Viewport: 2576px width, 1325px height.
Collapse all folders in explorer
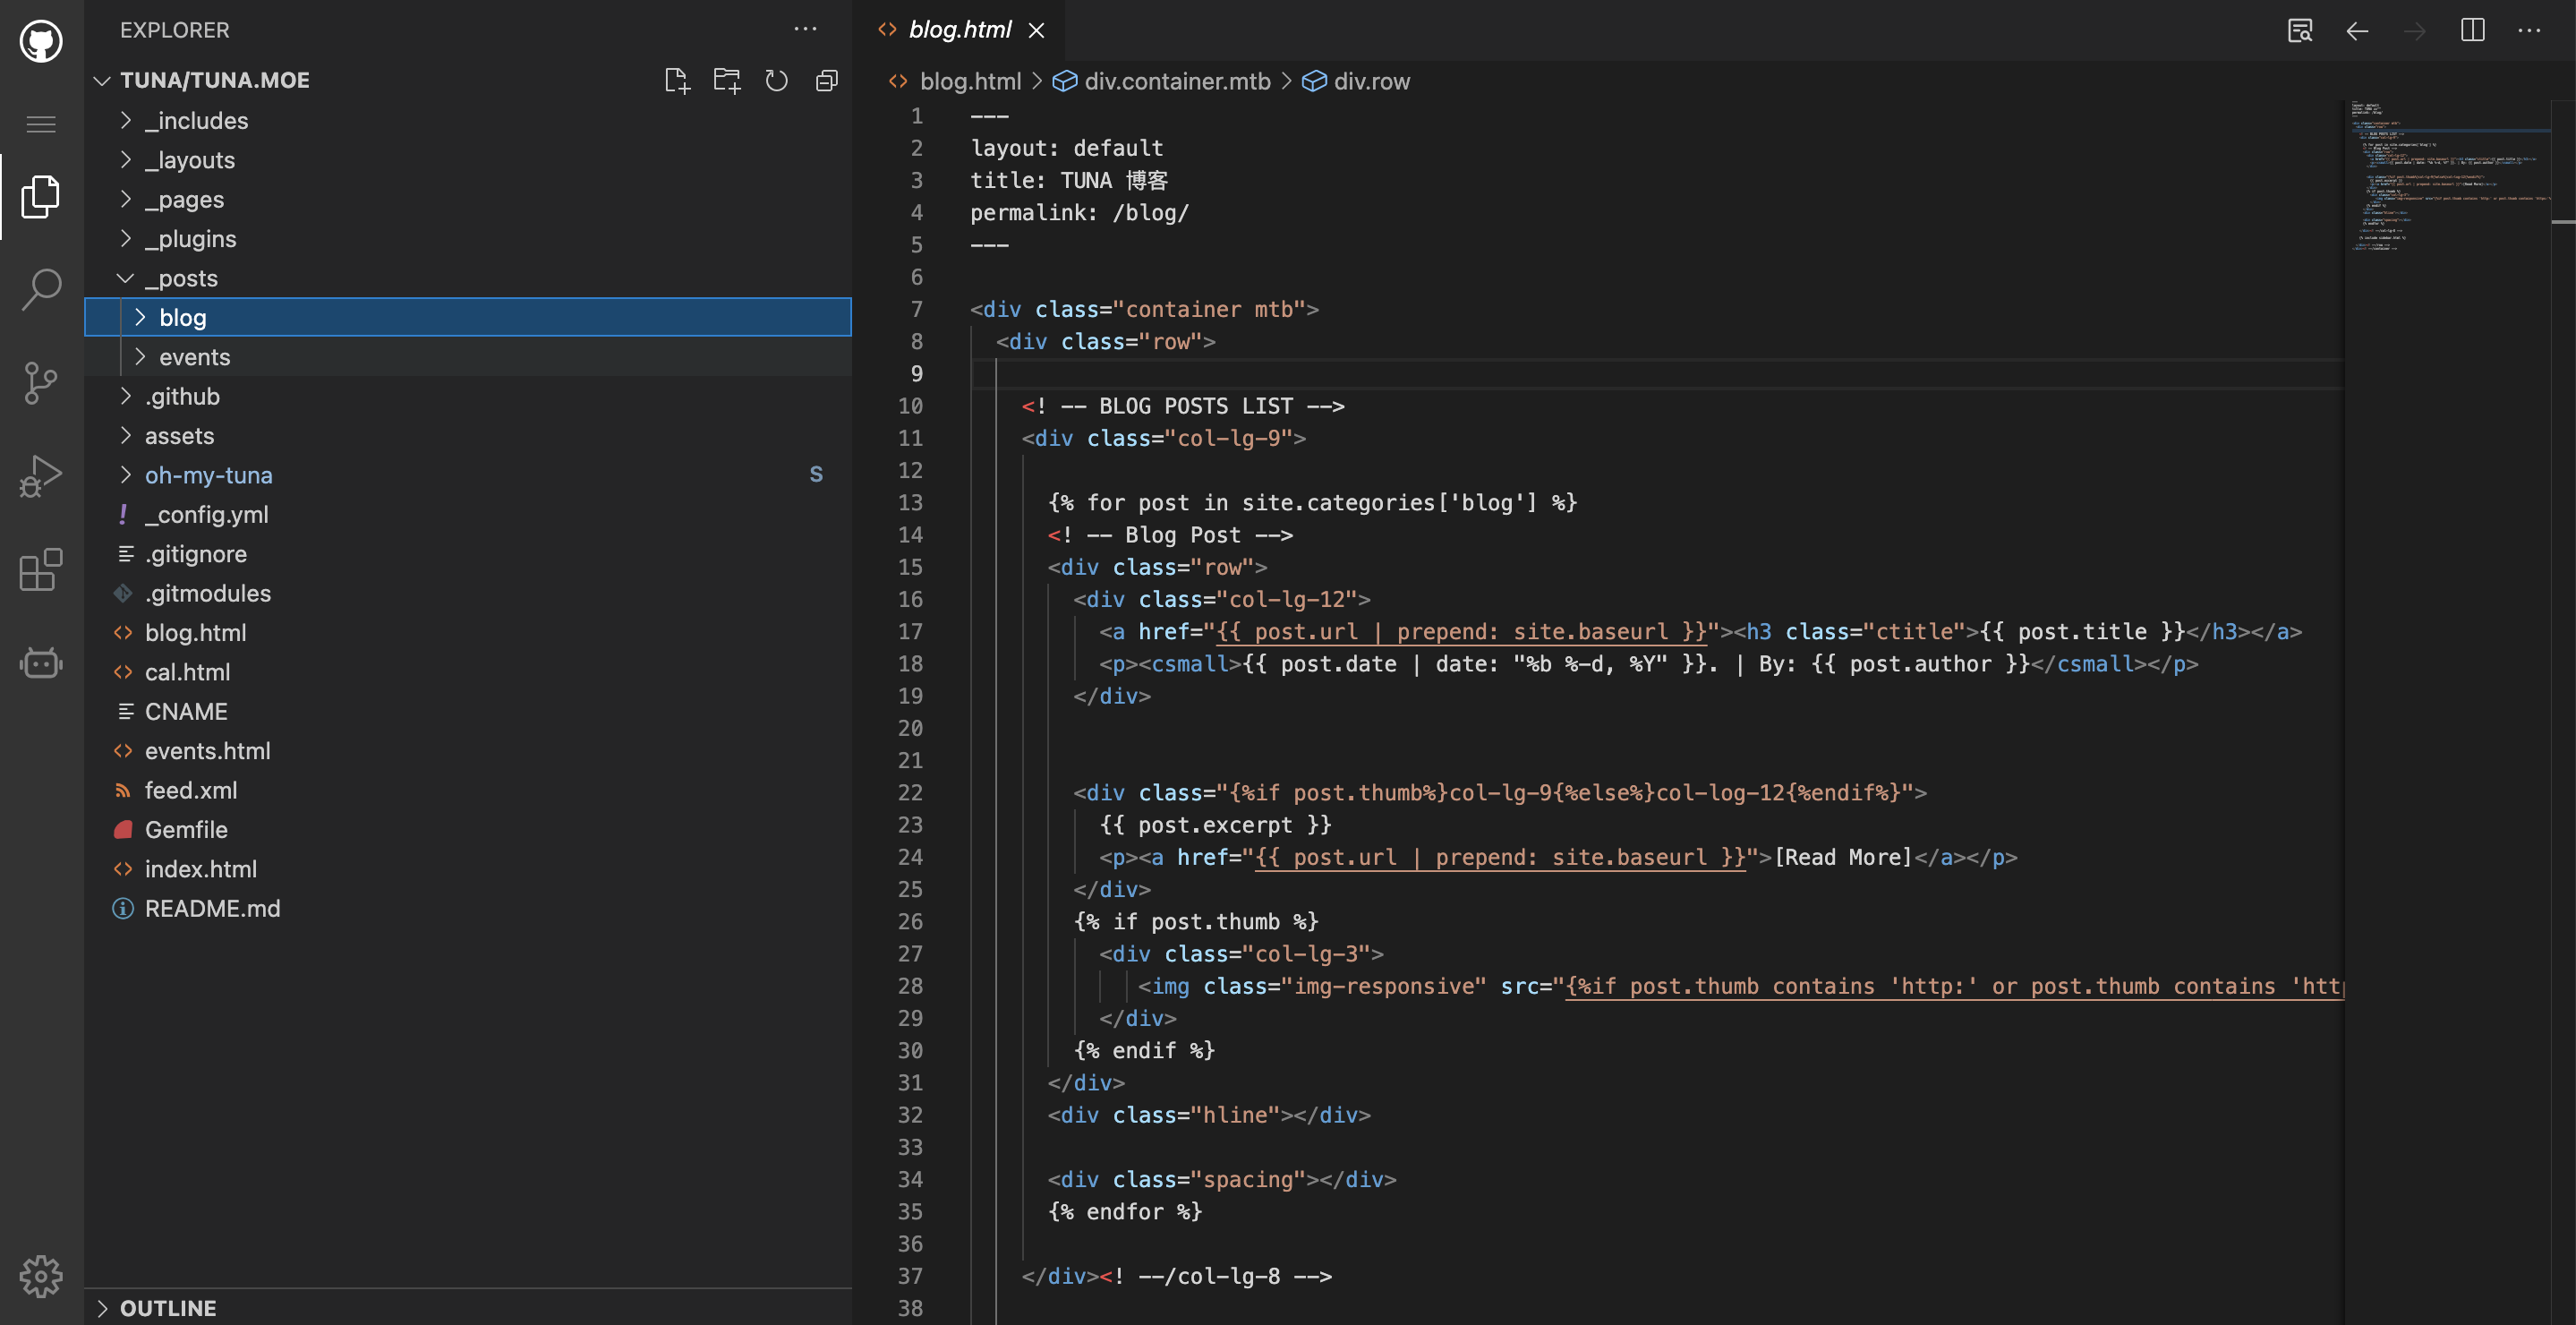point(826,80)
